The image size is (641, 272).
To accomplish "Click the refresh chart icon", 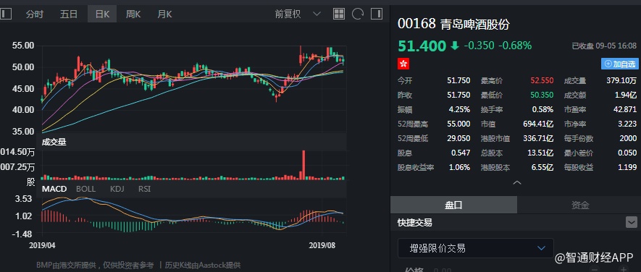I will tap(358, 14).
